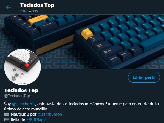The width and height of the screenshot is (164, 123).
Task: Open the round profile avatar photo
Action: tap(22, 67)
